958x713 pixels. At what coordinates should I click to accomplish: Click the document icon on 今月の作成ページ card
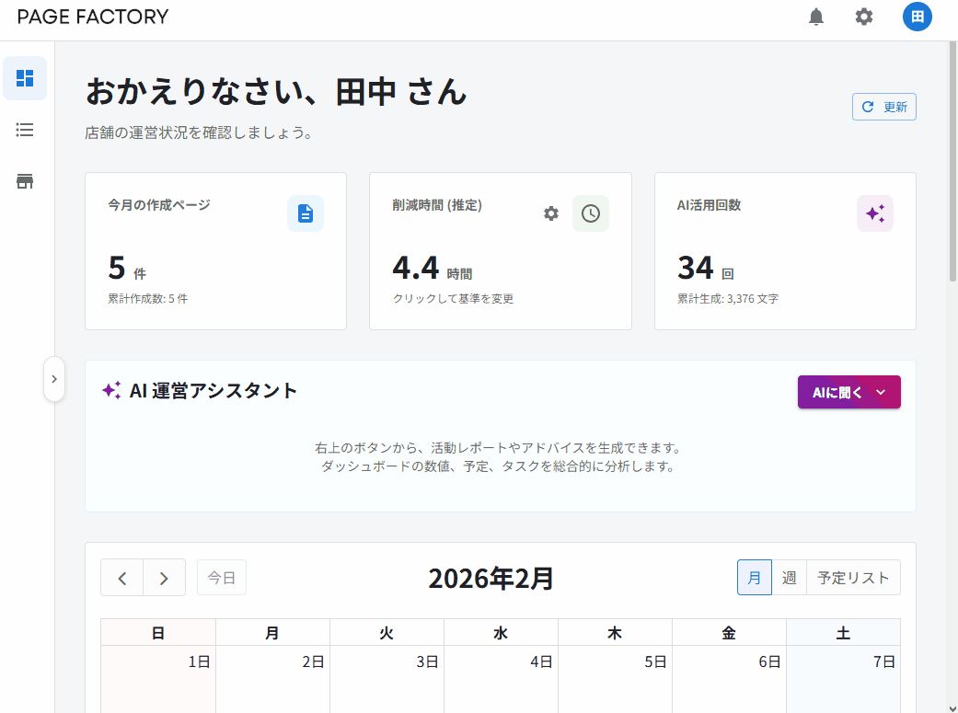[305, 213]
